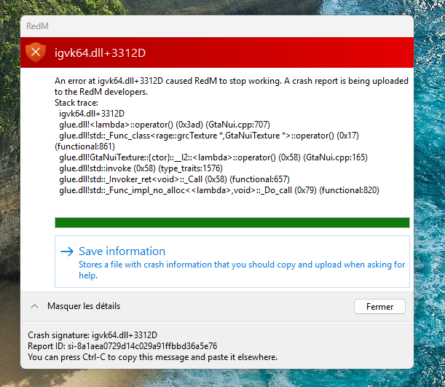The height and width of the screenshot is (387, 445).
Task: Select stack trace line igvk64.dll+3312D
Action: point(92,114)
